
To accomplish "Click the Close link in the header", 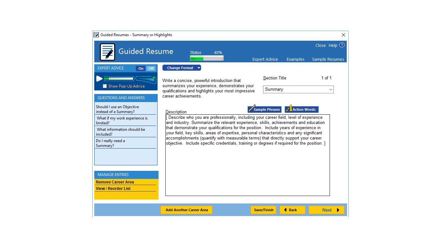I will point(321,46).
